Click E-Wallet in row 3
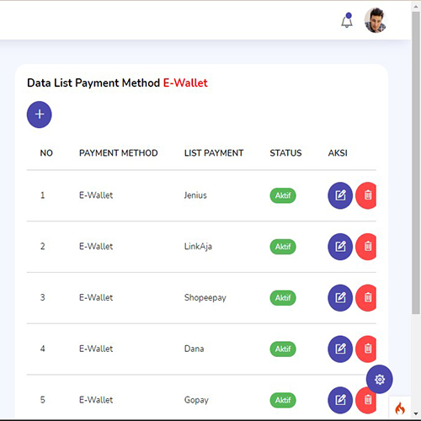Viewport: 421px width, 421px height. point(96,297)
